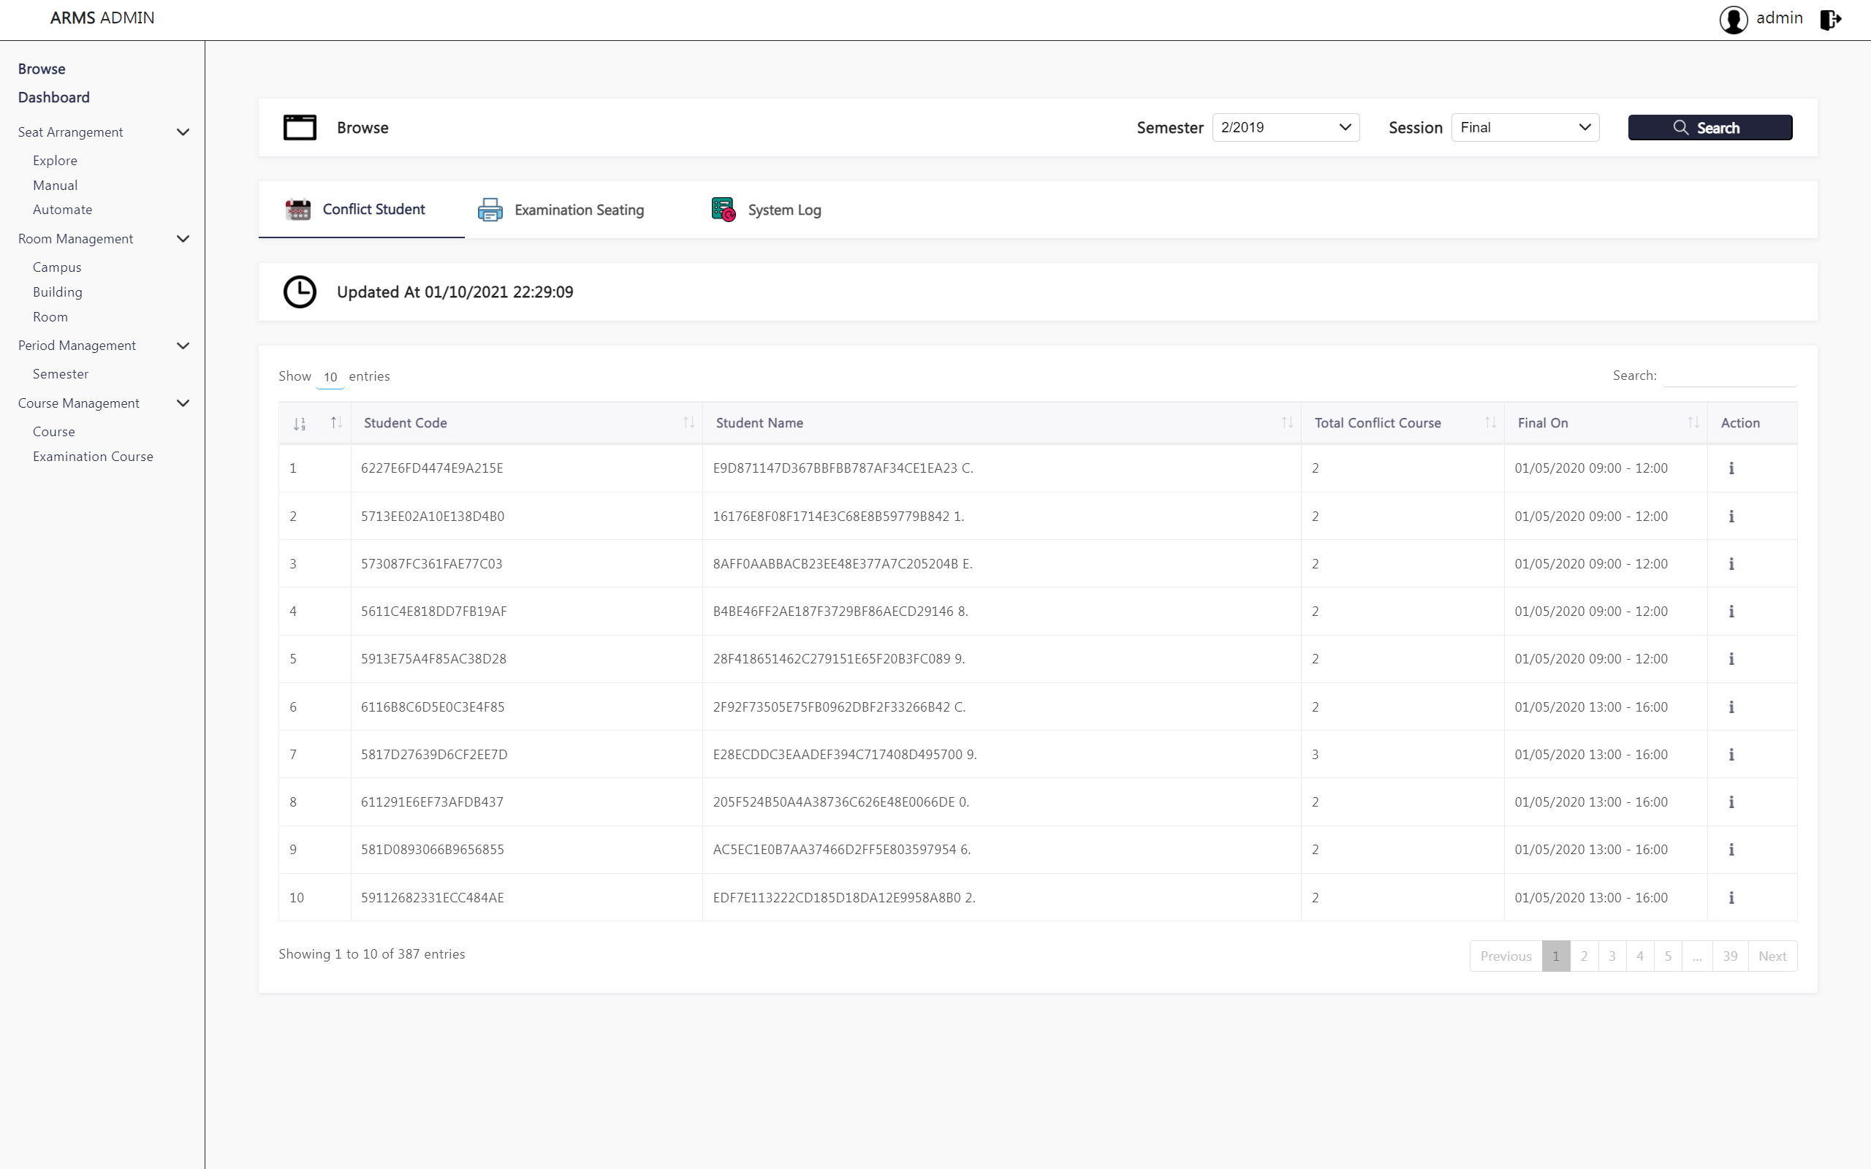Click the numeric sort icon in index column
The height and width of the screenshot is (1169, 1871).
pyautogui.click(x=300, y=424)
